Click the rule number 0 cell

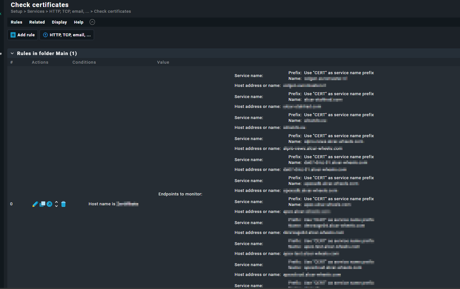pos(11,204)
